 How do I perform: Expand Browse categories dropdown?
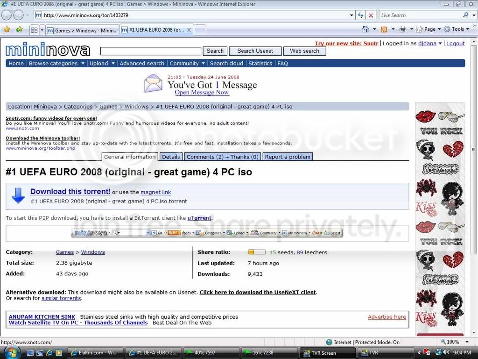(x=83, y=64)
